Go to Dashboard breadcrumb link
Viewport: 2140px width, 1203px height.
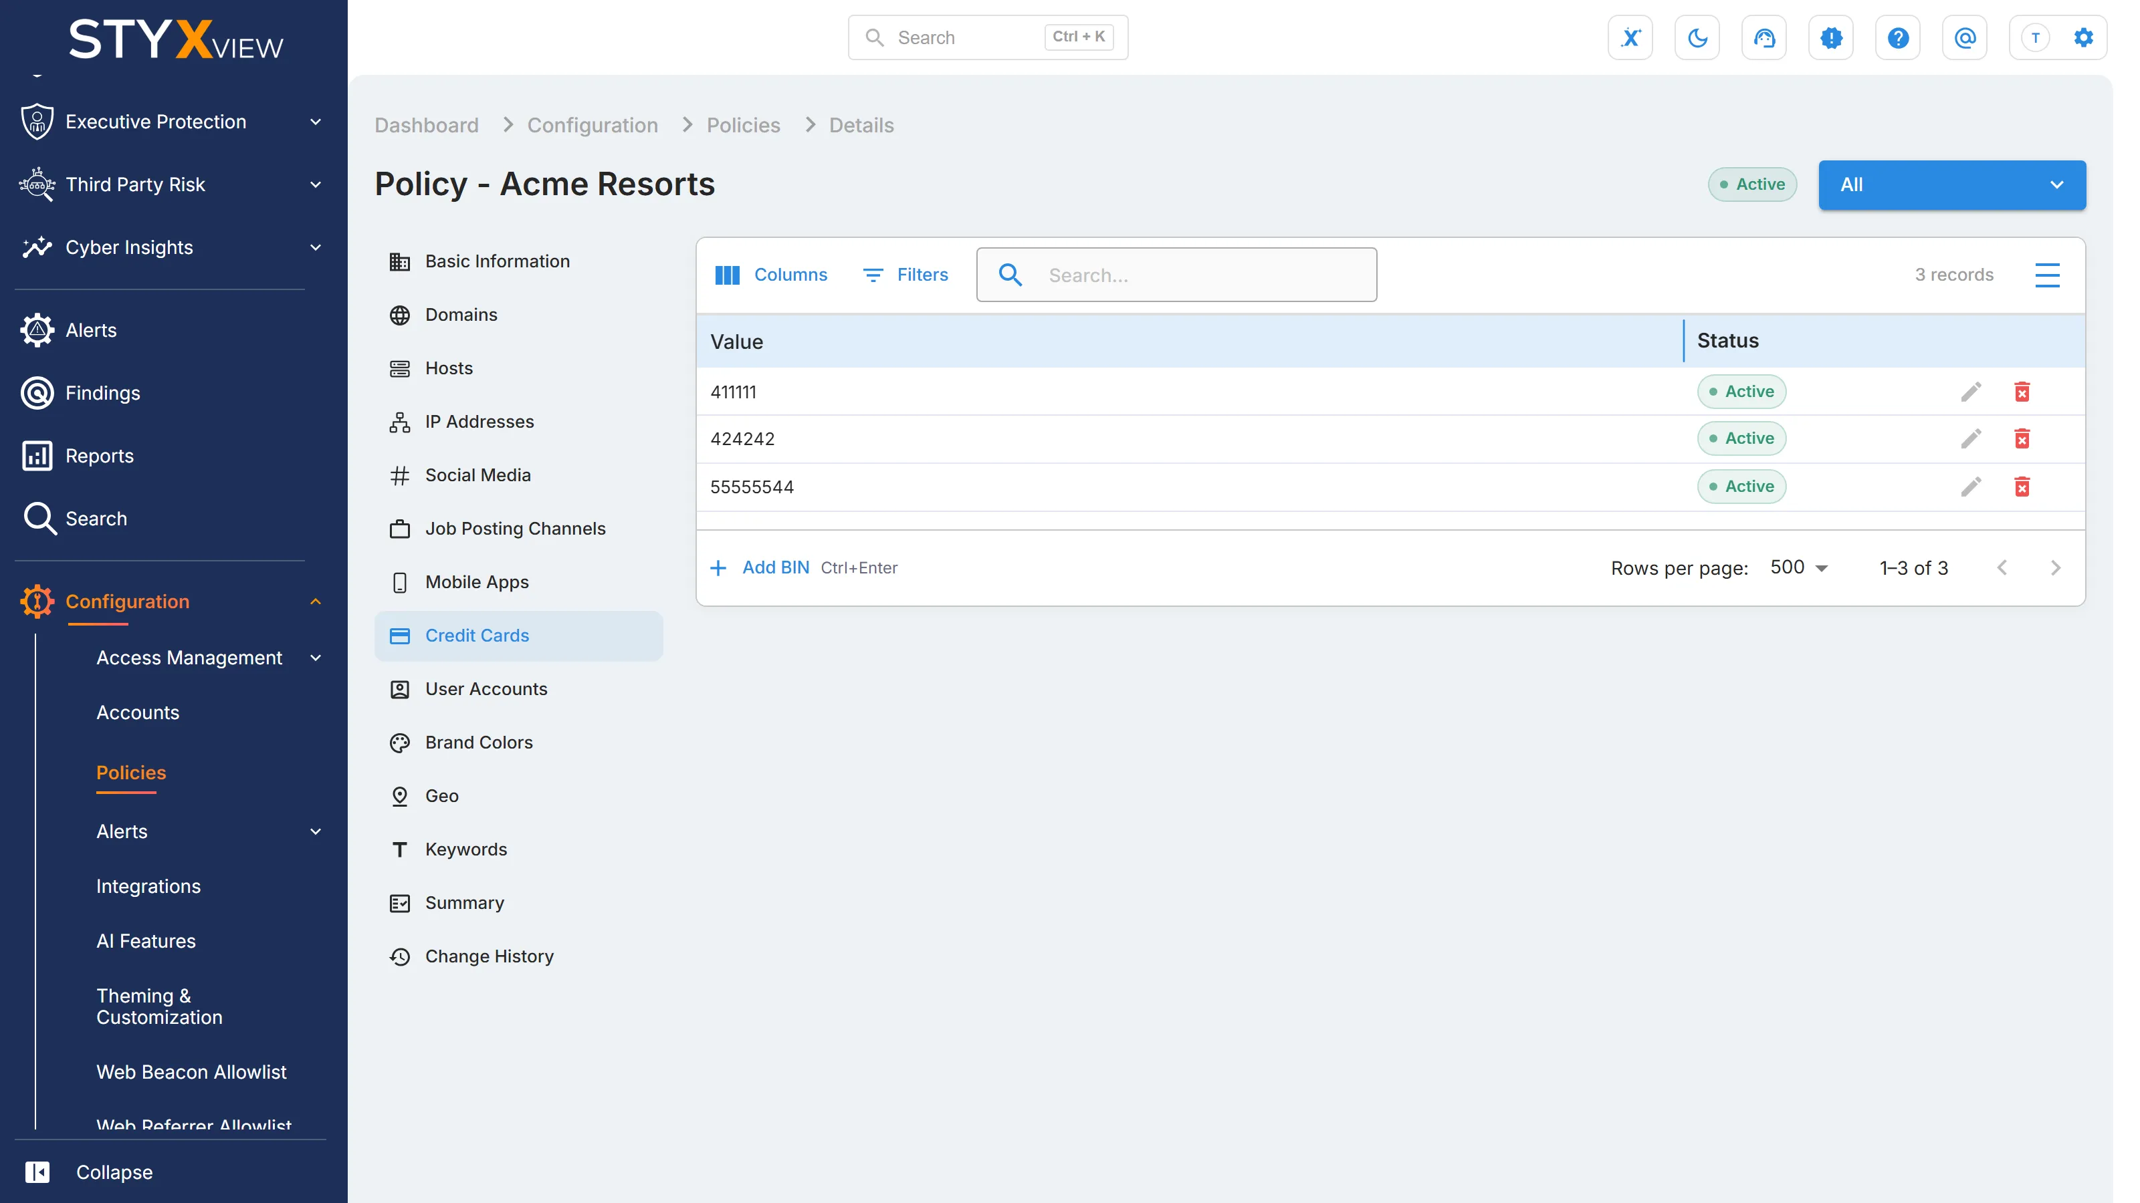pos(426,126)
